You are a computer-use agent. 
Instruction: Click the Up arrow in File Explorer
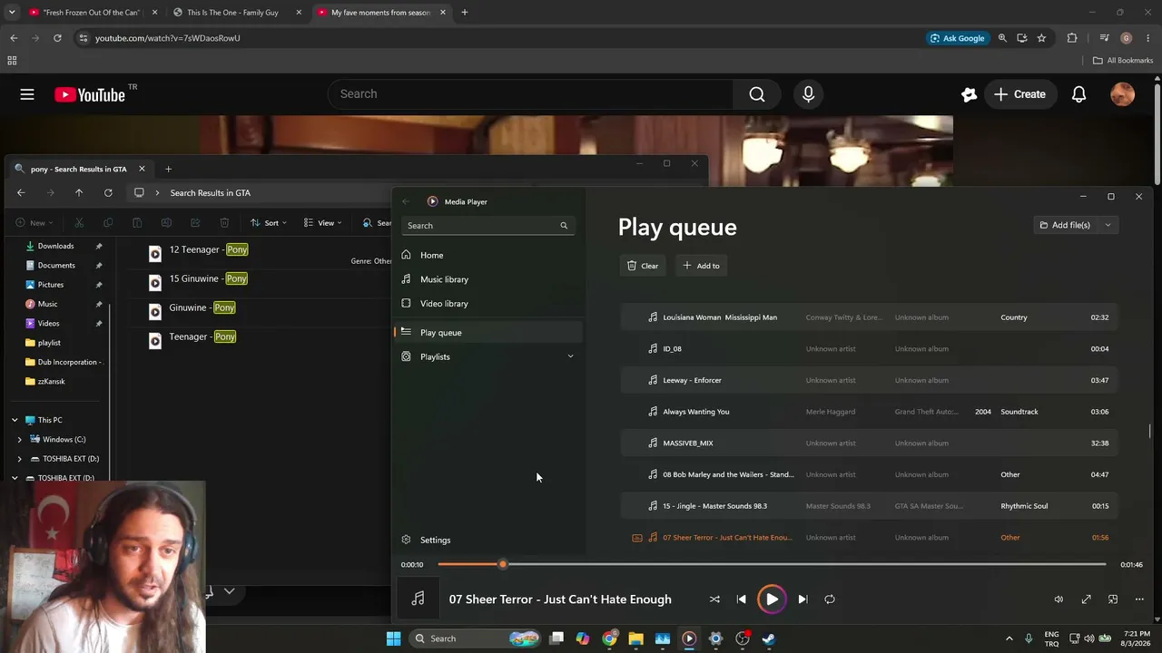coord(79,193)
